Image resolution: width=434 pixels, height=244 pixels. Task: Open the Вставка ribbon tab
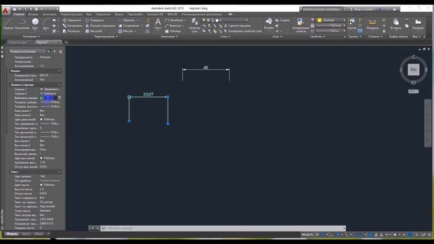click(33, 14)
